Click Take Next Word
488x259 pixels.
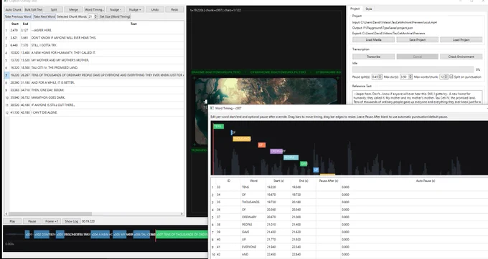pyautogui.click(x=44, y=16)
